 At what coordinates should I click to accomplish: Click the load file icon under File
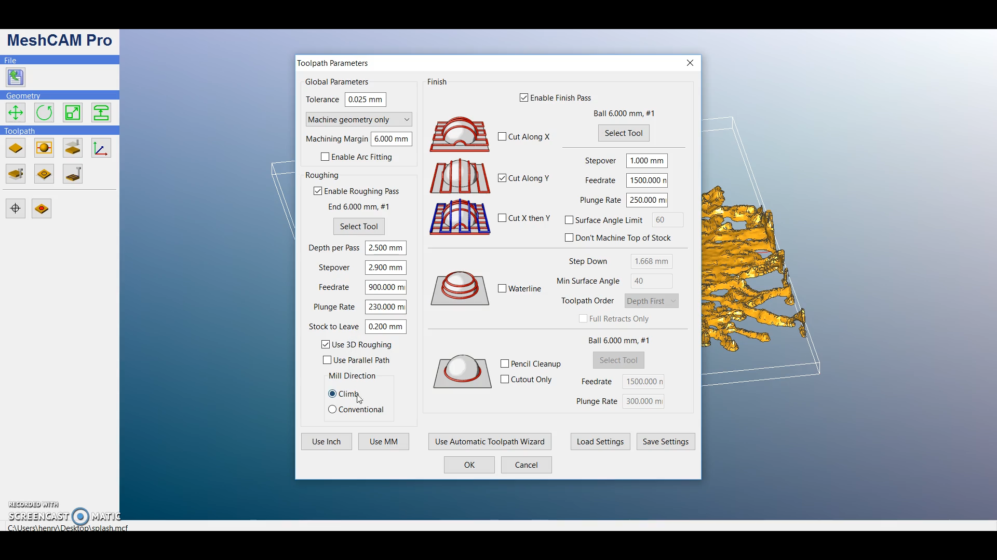16,77
